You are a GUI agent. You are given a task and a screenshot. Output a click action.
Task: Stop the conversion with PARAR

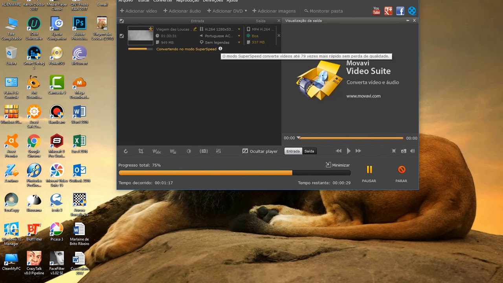(401, 174)
